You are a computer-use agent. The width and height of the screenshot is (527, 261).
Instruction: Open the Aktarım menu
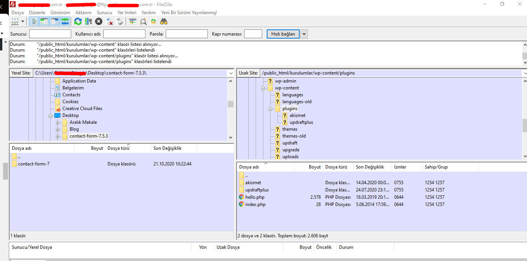click(x=83, y=13)
